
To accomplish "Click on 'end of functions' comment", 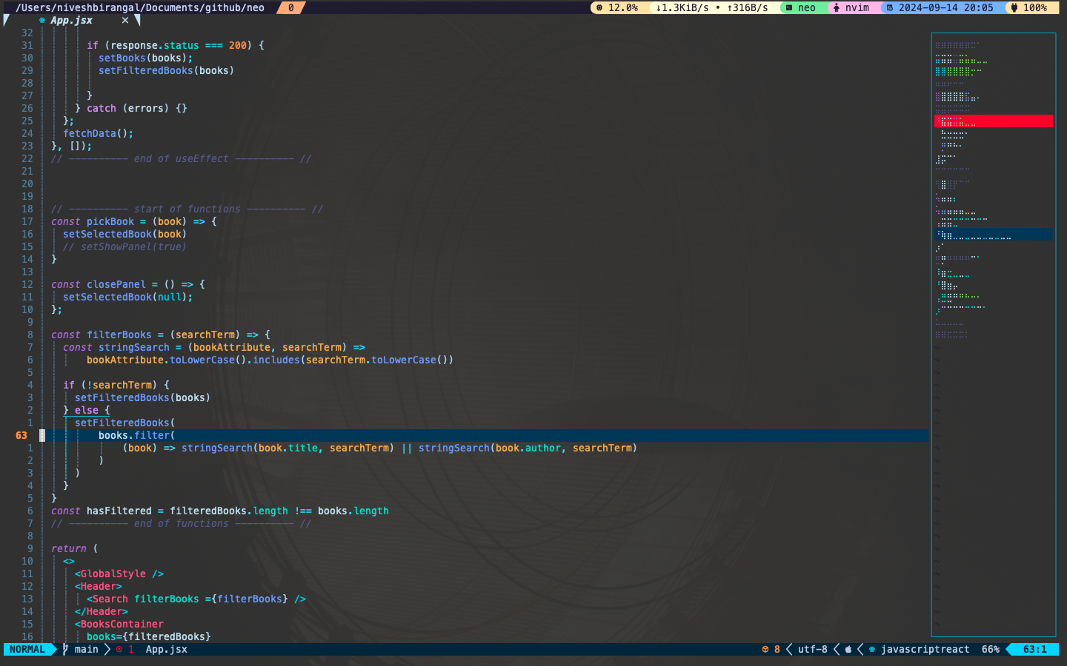I will click(182, 524).
